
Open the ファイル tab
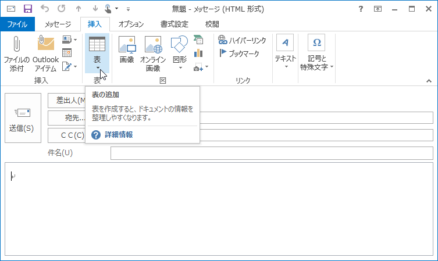[17, 24]
